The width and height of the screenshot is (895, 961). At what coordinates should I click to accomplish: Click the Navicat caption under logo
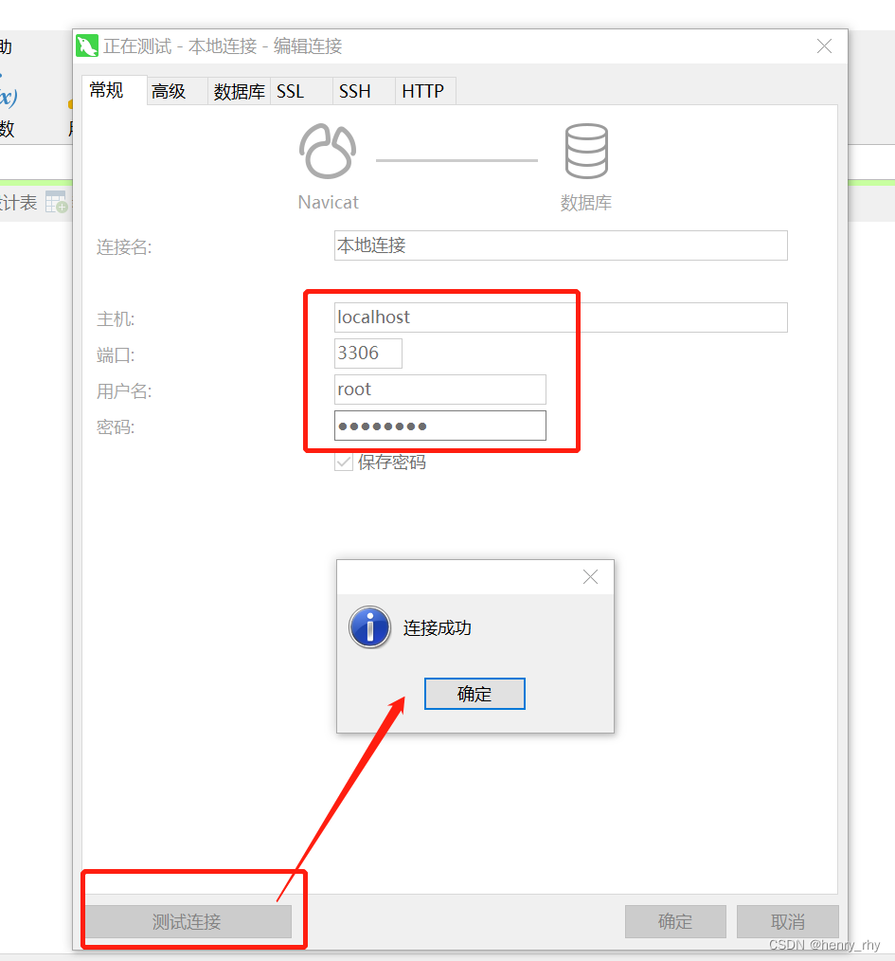click(329, 202)
